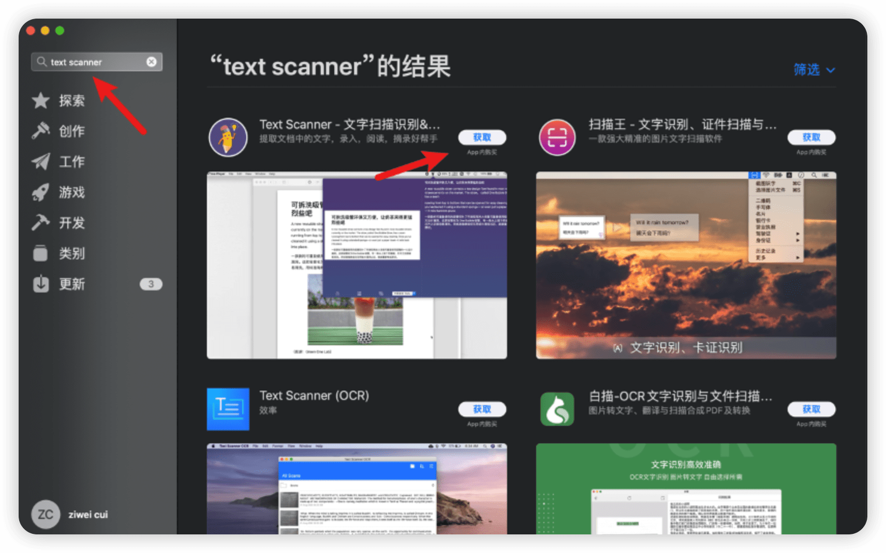Open the 扫描王 app icon
The width and height of the screenshot is (886, 553).
(x=557, y=137)
